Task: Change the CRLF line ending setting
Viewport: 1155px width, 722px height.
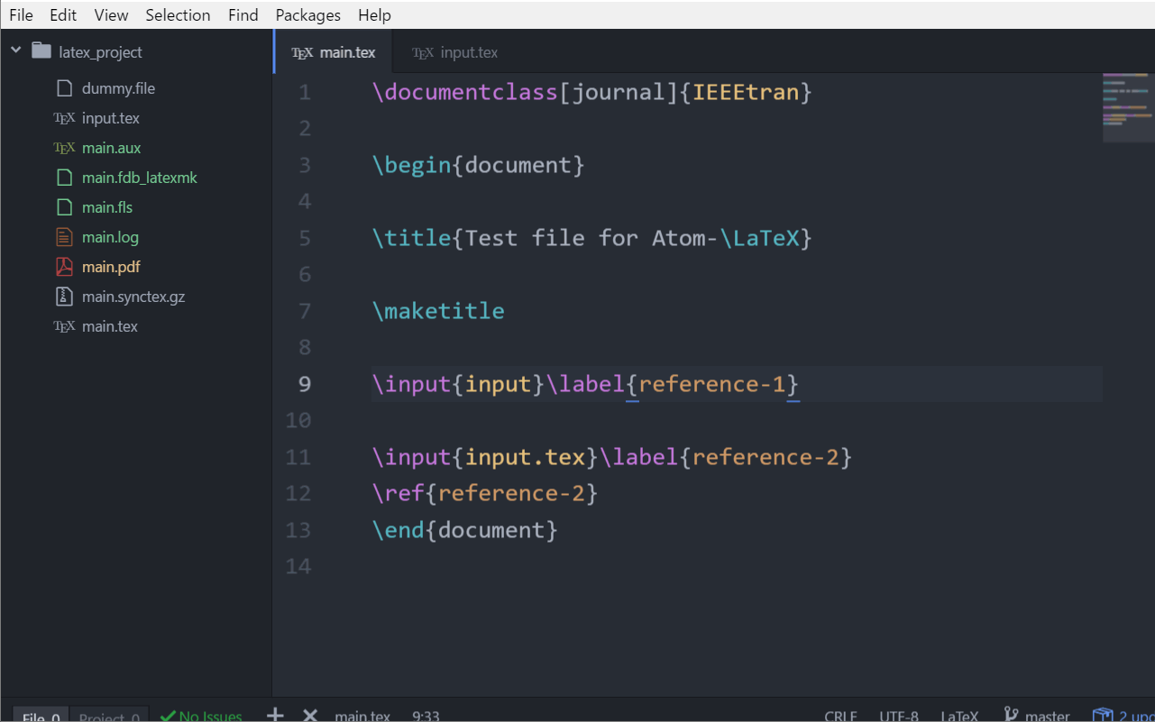Action: pos(841,716)
